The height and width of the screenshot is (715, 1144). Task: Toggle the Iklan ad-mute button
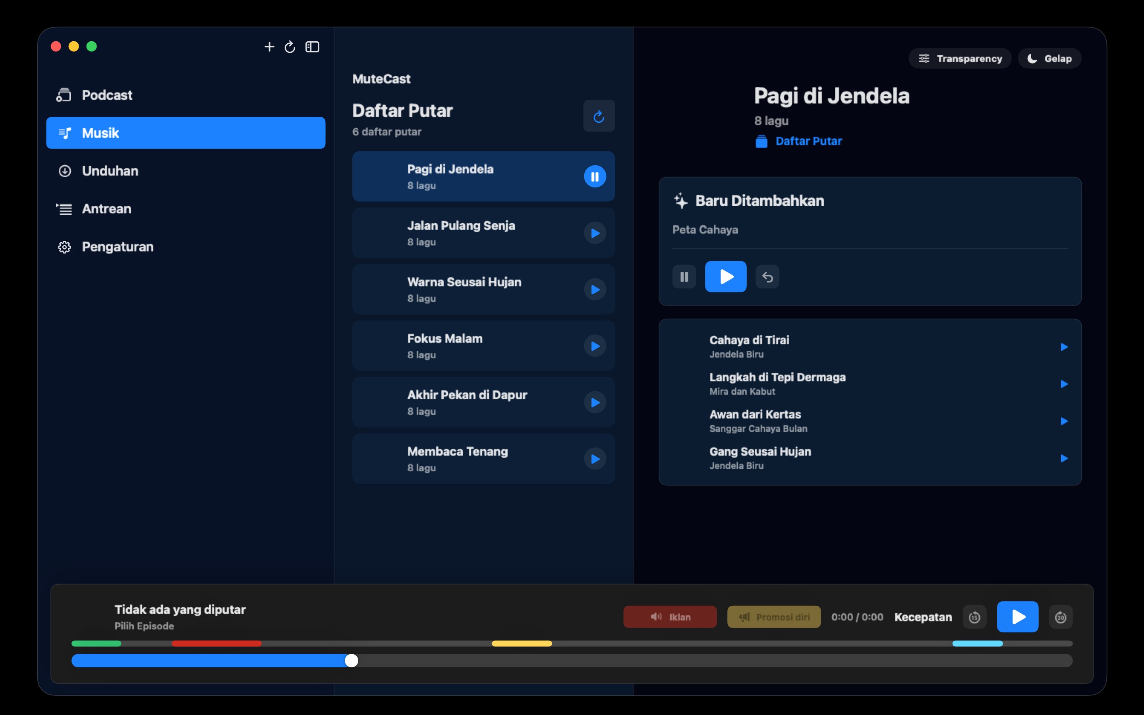click(x=670, y=616)
